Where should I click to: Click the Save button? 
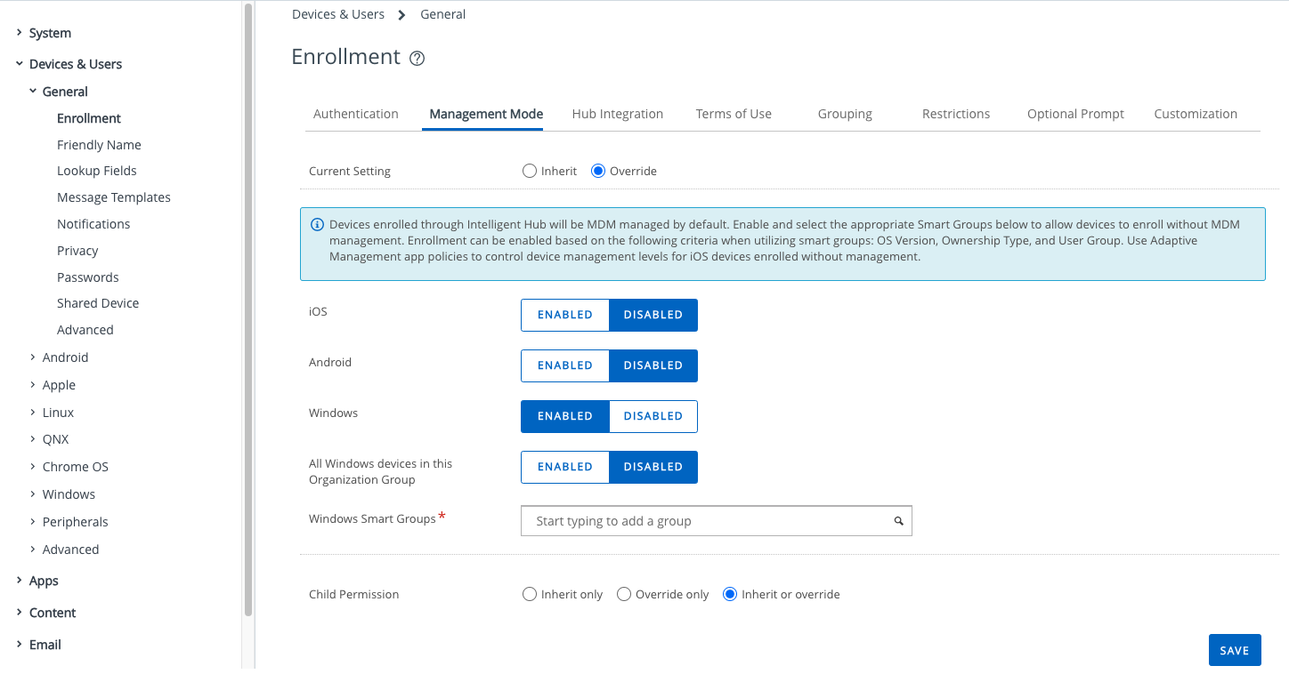point(1234,650)
